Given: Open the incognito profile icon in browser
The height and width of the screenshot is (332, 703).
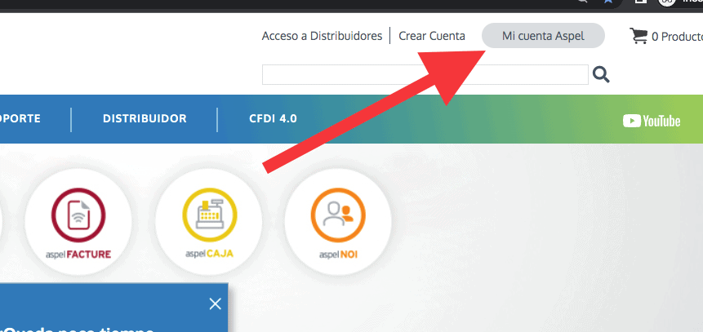Looking at the screenshot, I should (x=667, y=2).
